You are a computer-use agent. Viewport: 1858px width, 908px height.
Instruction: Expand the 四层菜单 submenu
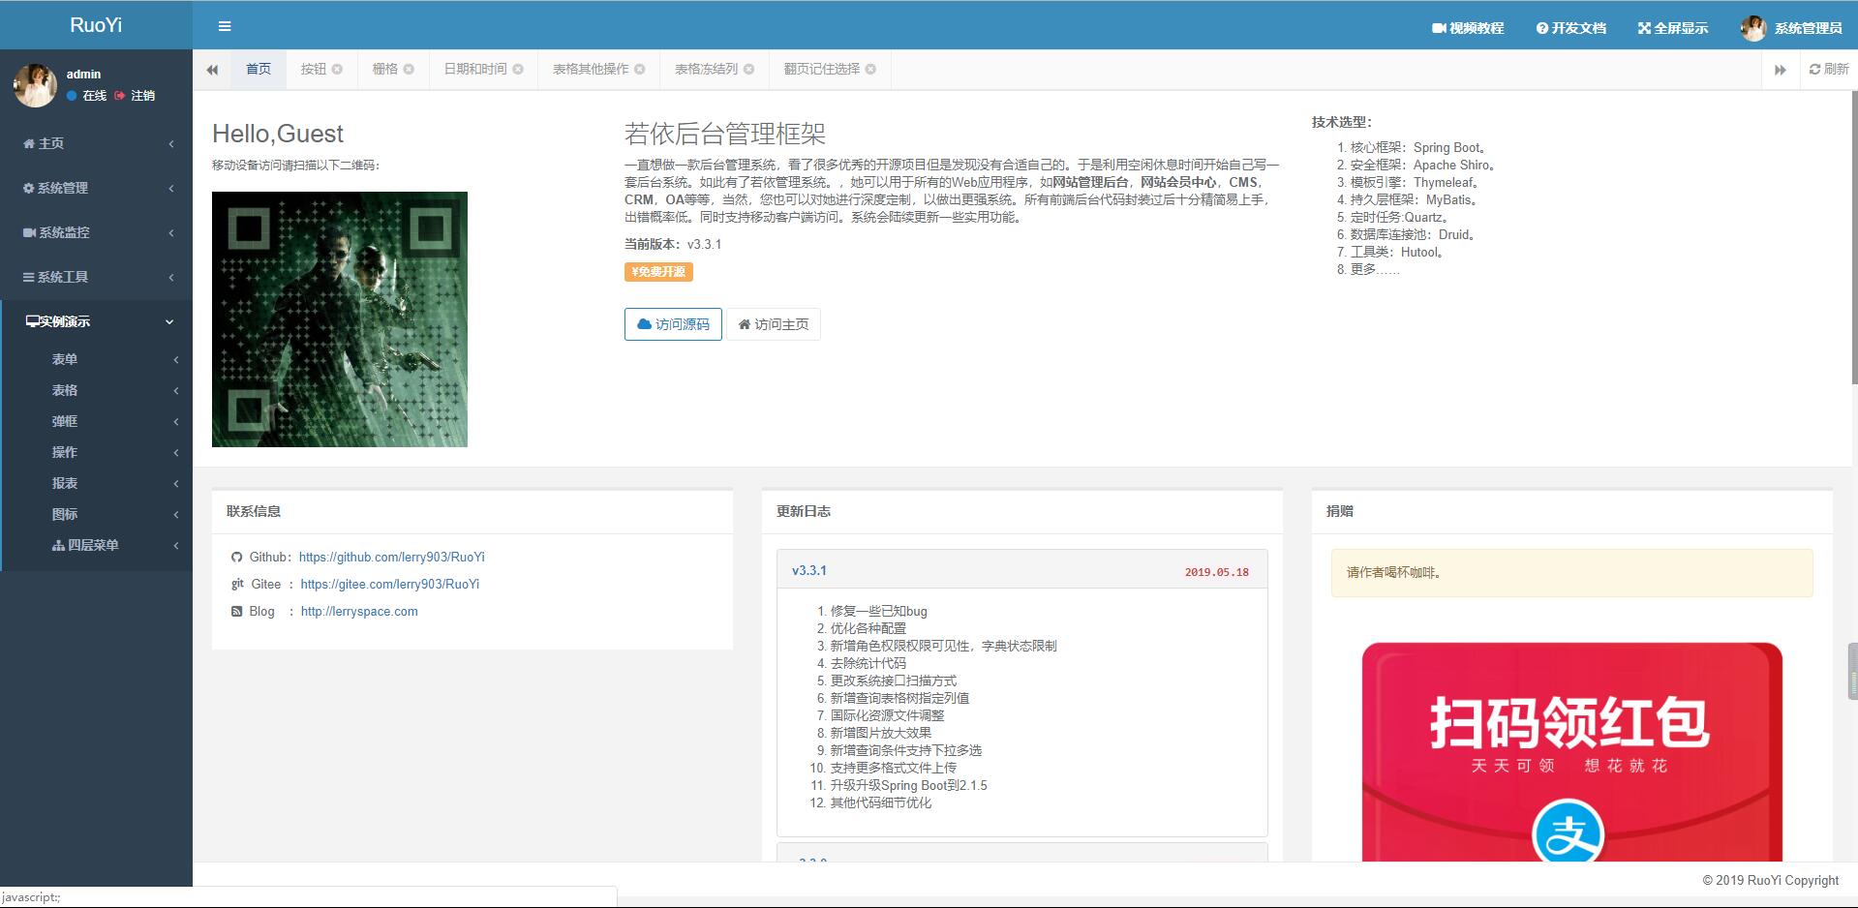pyautogui.click(x=96, y=545)
